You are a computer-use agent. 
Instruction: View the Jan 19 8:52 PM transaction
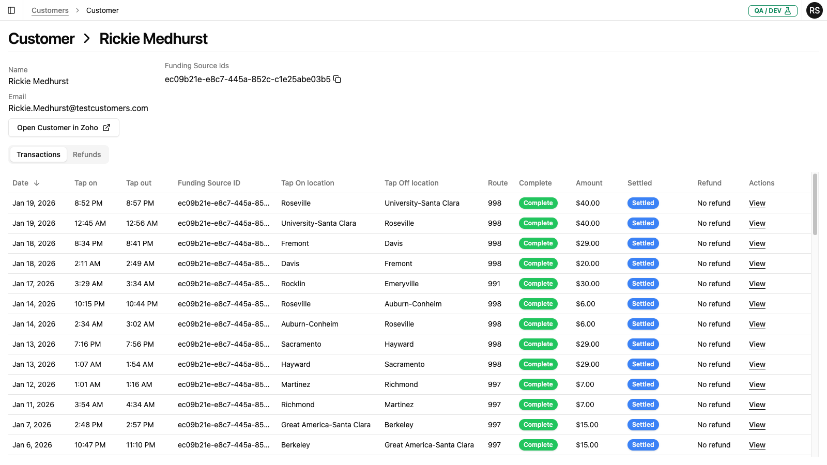pyautogui.click(x=757, y=203)
